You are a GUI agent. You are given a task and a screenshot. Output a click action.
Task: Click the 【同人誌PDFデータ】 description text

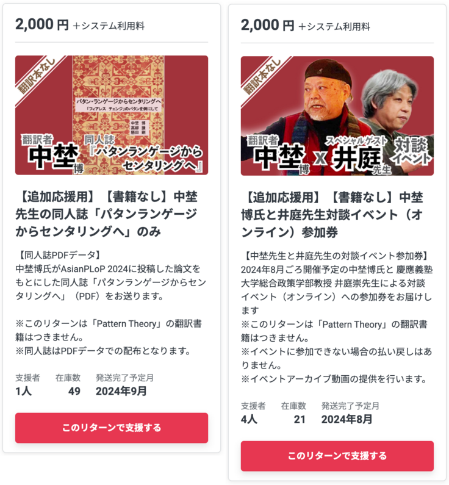(59, 255)
